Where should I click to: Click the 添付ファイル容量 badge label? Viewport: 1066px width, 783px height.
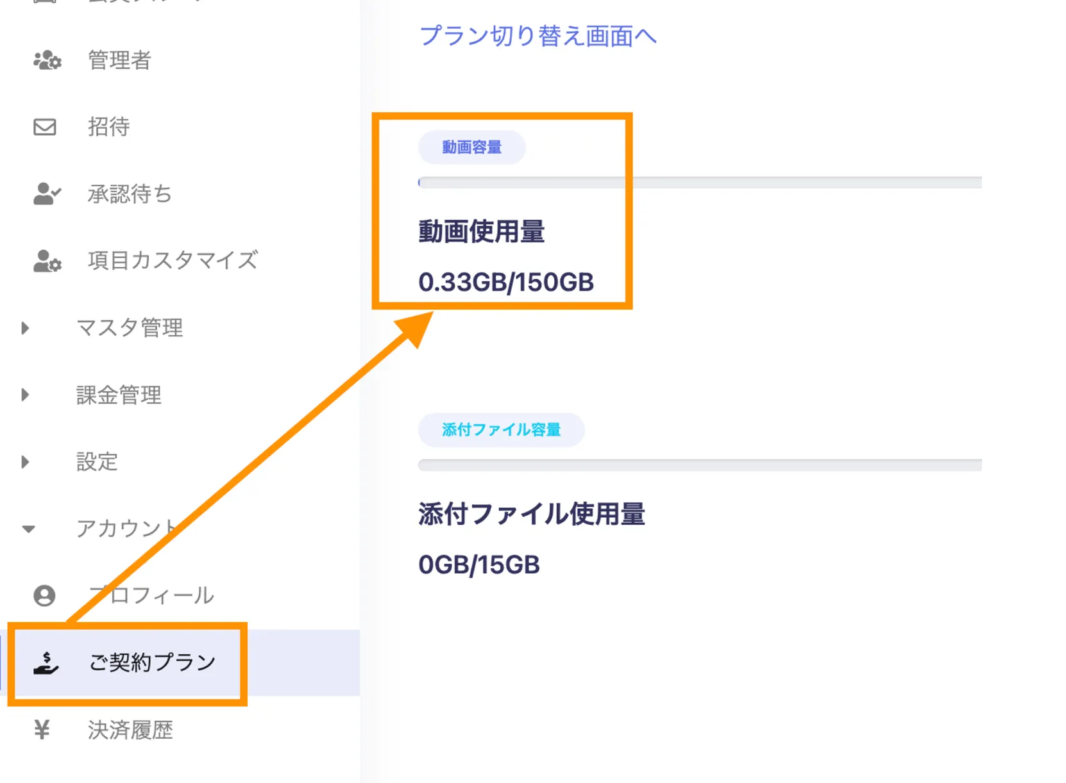click(x=501, y=430)
